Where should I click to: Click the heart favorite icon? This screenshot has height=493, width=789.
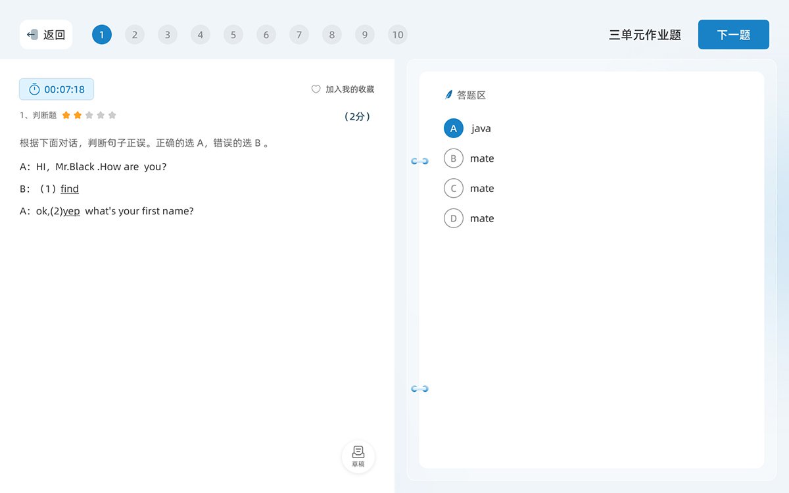coord(316,89)
